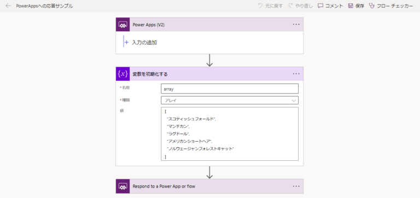
Task: Go back using the left arrow icon
Action: [x=8, y=6]
